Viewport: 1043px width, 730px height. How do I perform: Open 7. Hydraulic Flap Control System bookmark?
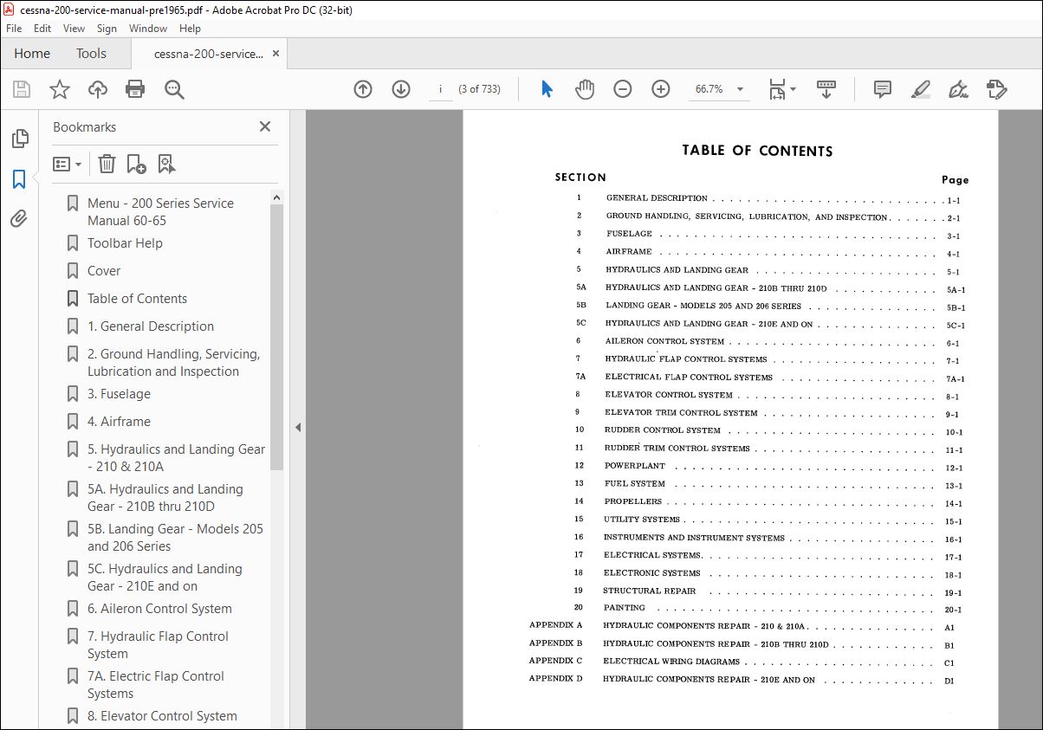pos(158,645)
